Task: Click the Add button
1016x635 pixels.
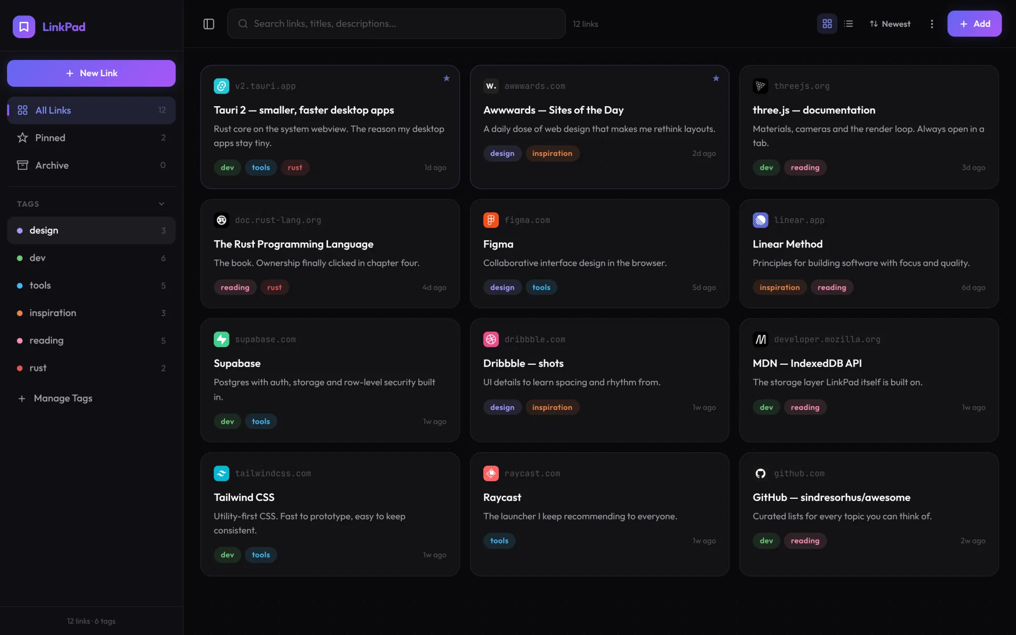Action: point(974,24)
